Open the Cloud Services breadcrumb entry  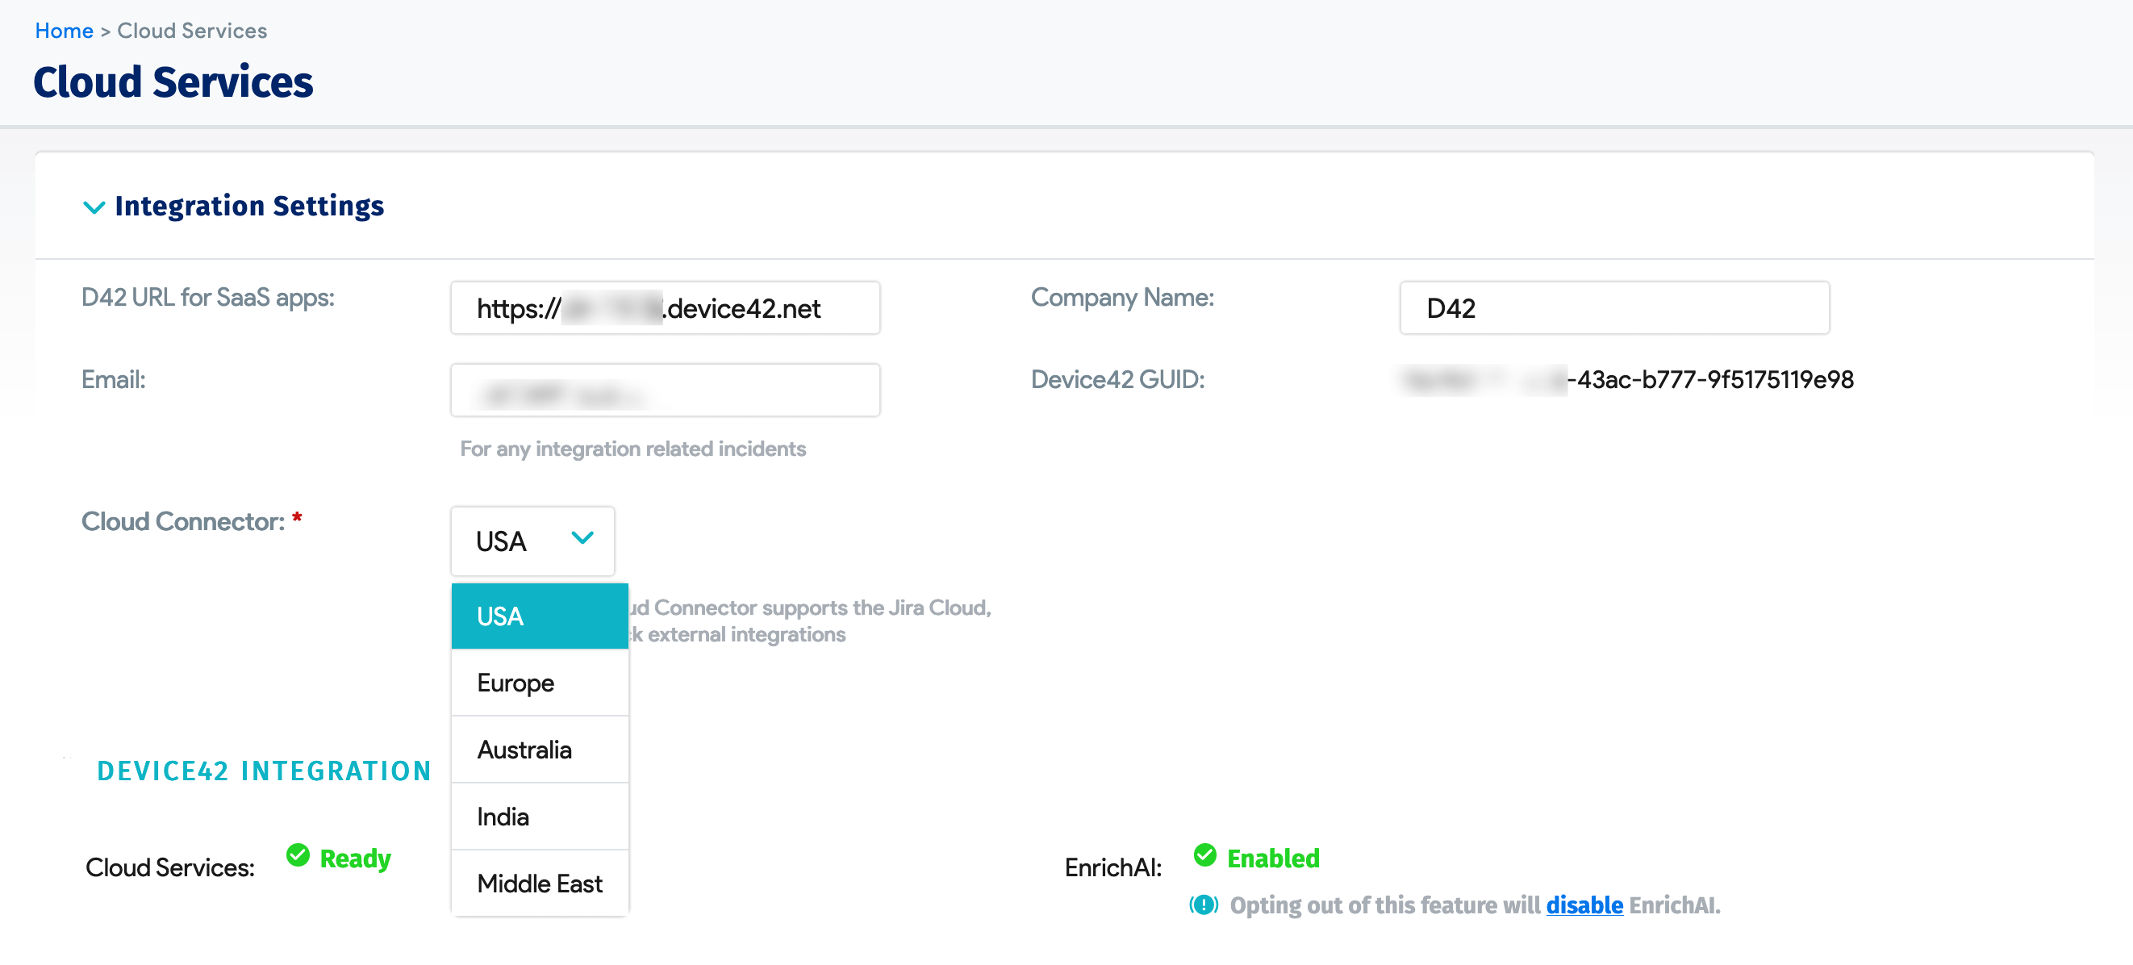coord(192,30)
